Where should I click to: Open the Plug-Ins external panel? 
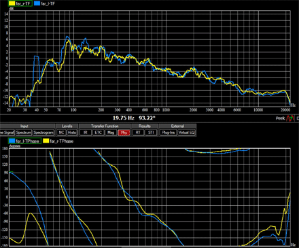pos(168,132)
